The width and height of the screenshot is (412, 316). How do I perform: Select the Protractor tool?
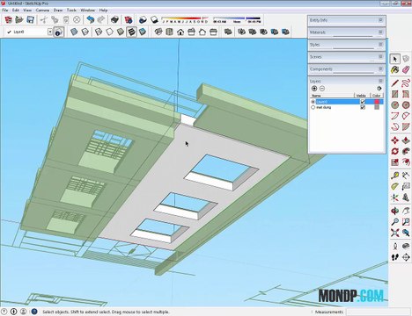point(395,186)
